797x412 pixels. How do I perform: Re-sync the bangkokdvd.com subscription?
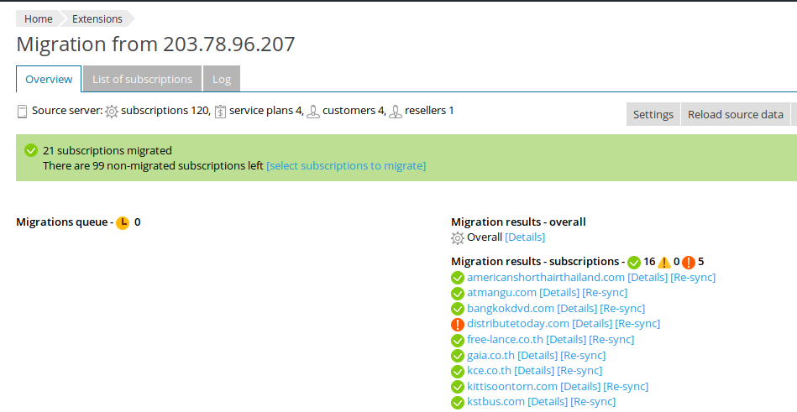[x=622, y=308]
